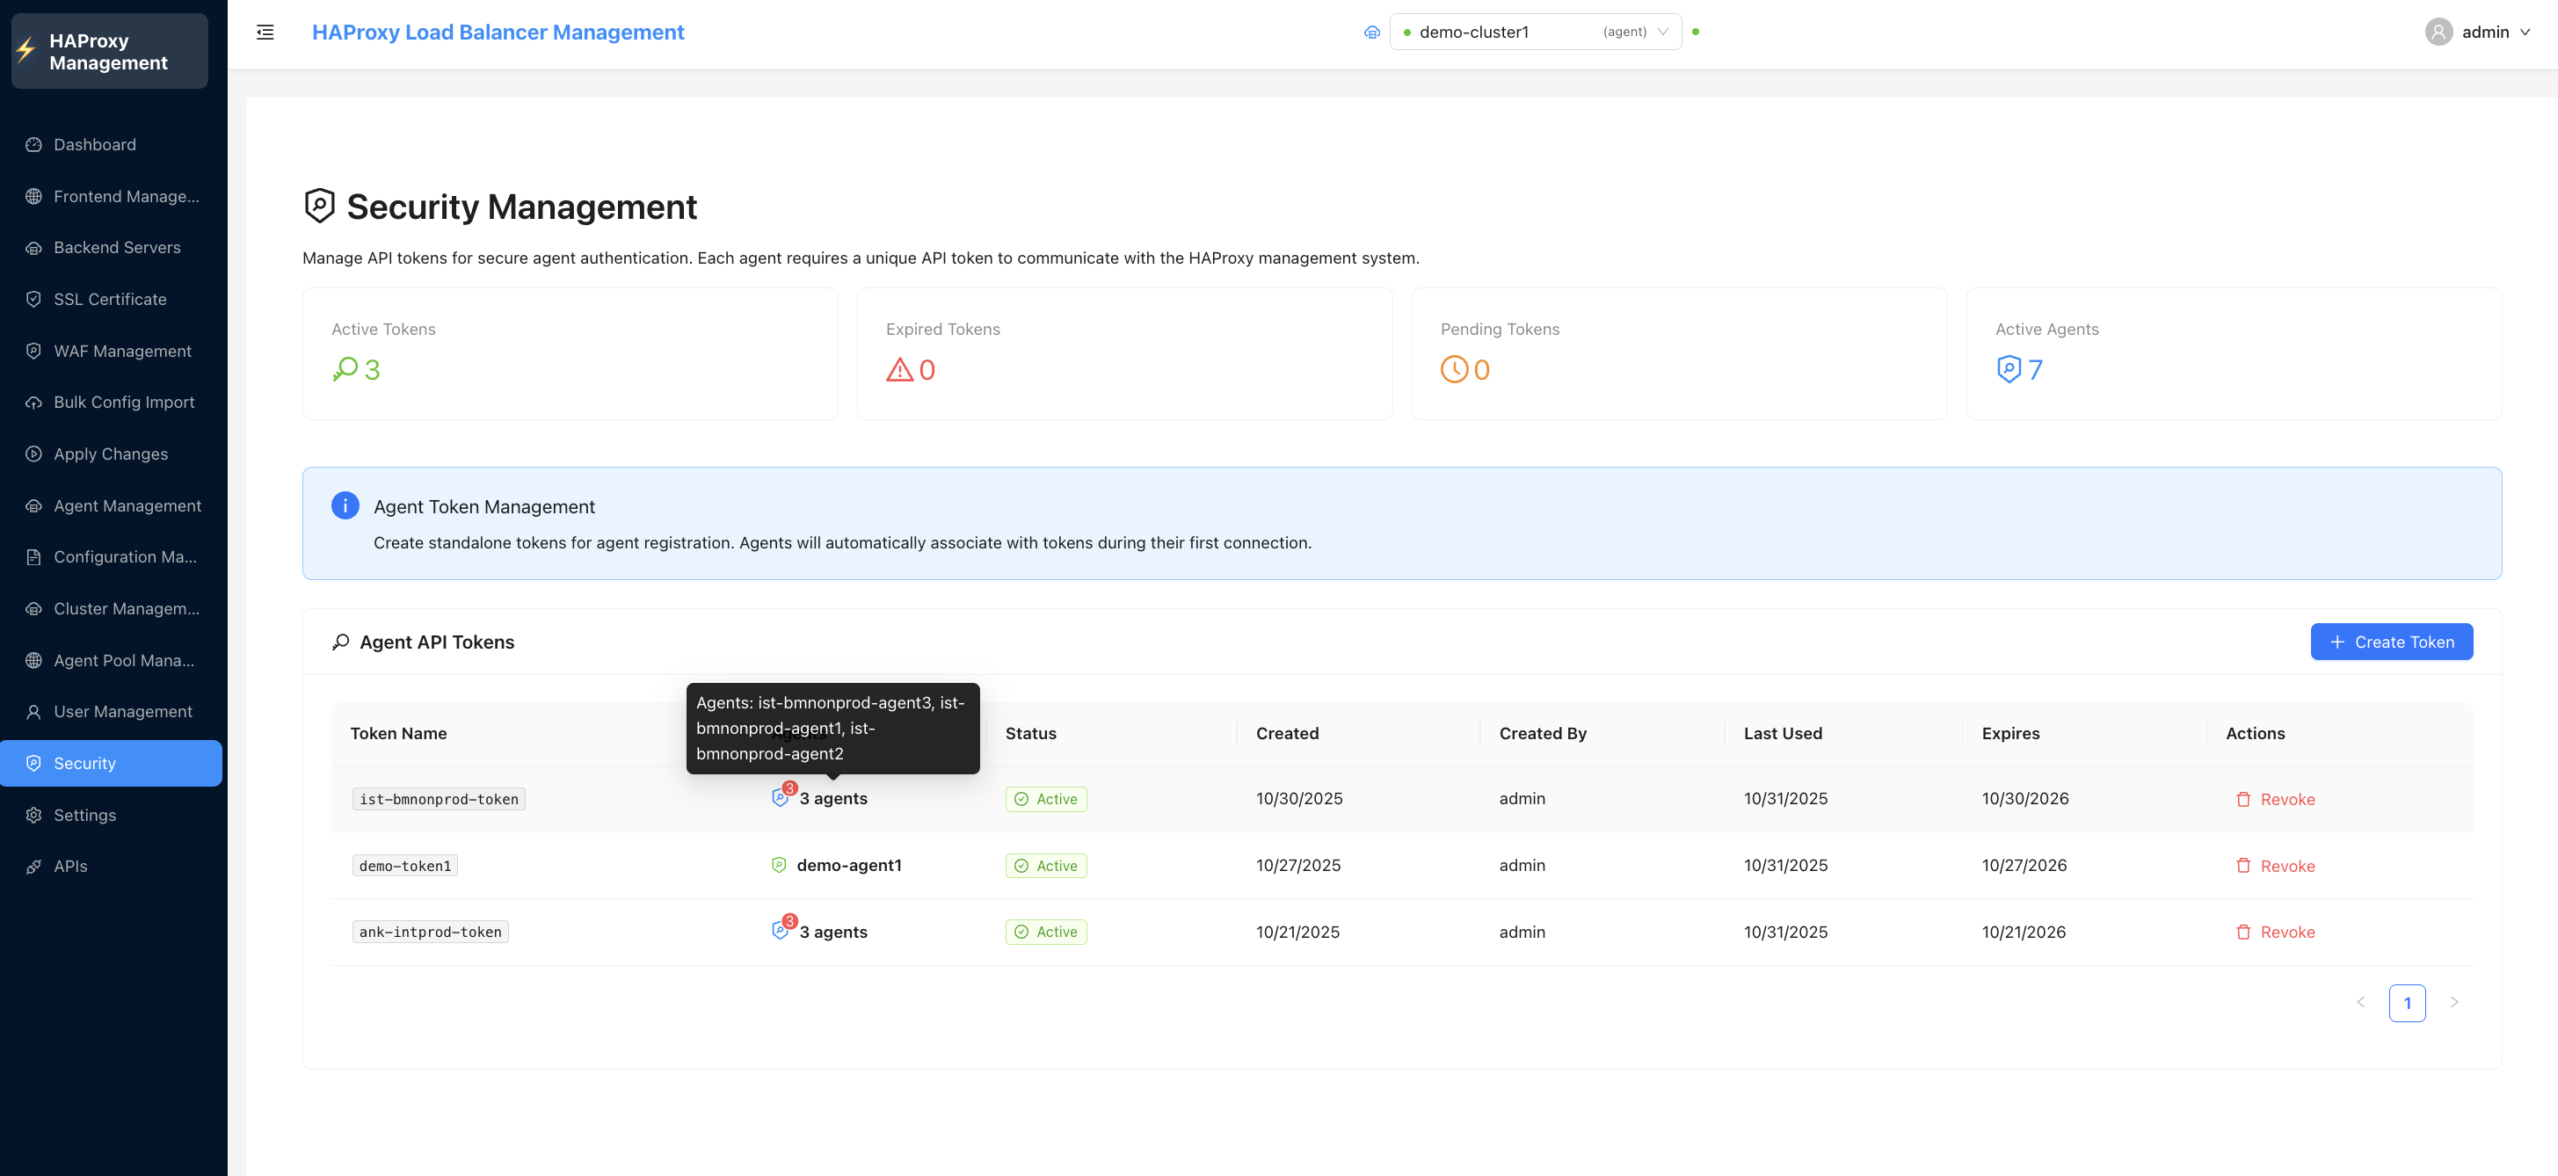
Task: Click the Dashboard gauge icon
Action: pos(33,145)
